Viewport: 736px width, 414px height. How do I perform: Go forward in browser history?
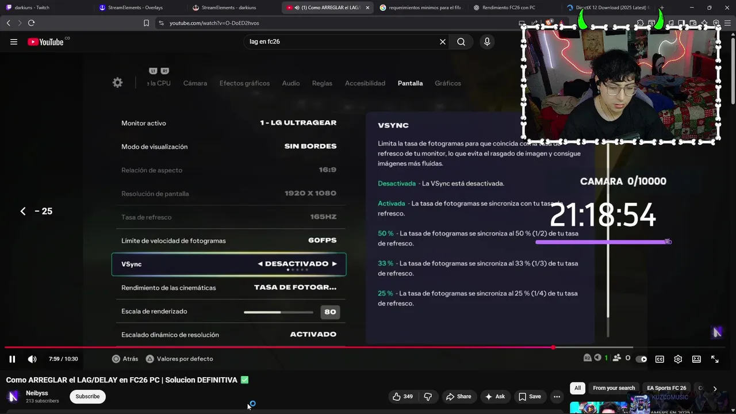click(x=20, y=23)
